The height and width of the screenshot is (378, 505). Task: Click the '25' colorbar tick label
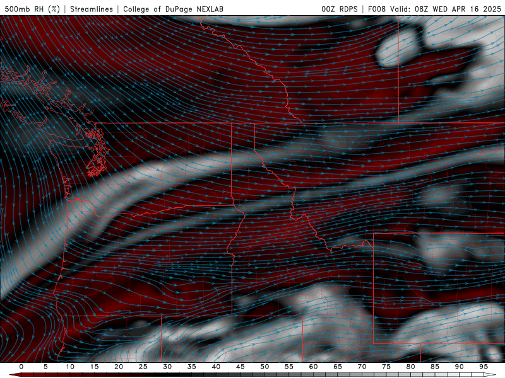(143, 367)
